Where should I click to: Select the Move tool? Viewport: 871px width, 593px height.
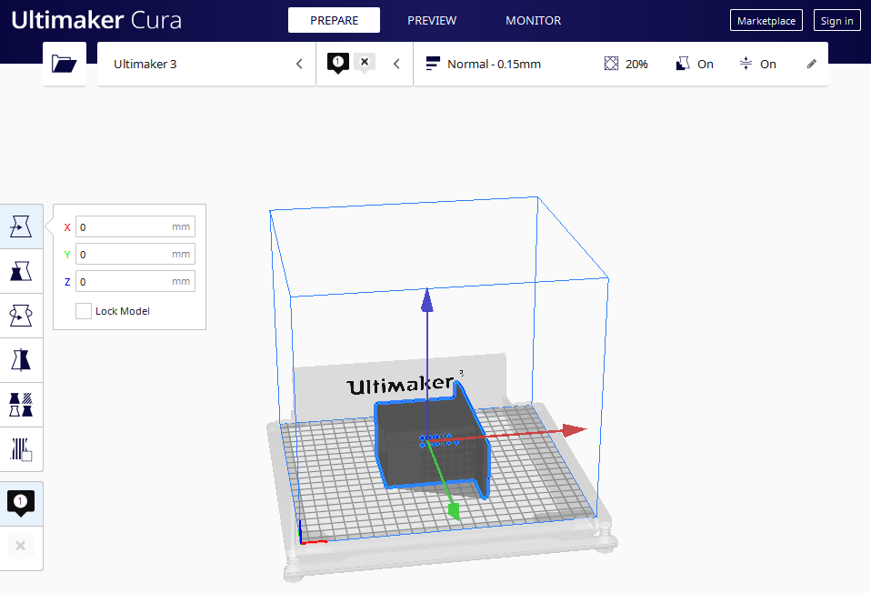click(21, 226)
